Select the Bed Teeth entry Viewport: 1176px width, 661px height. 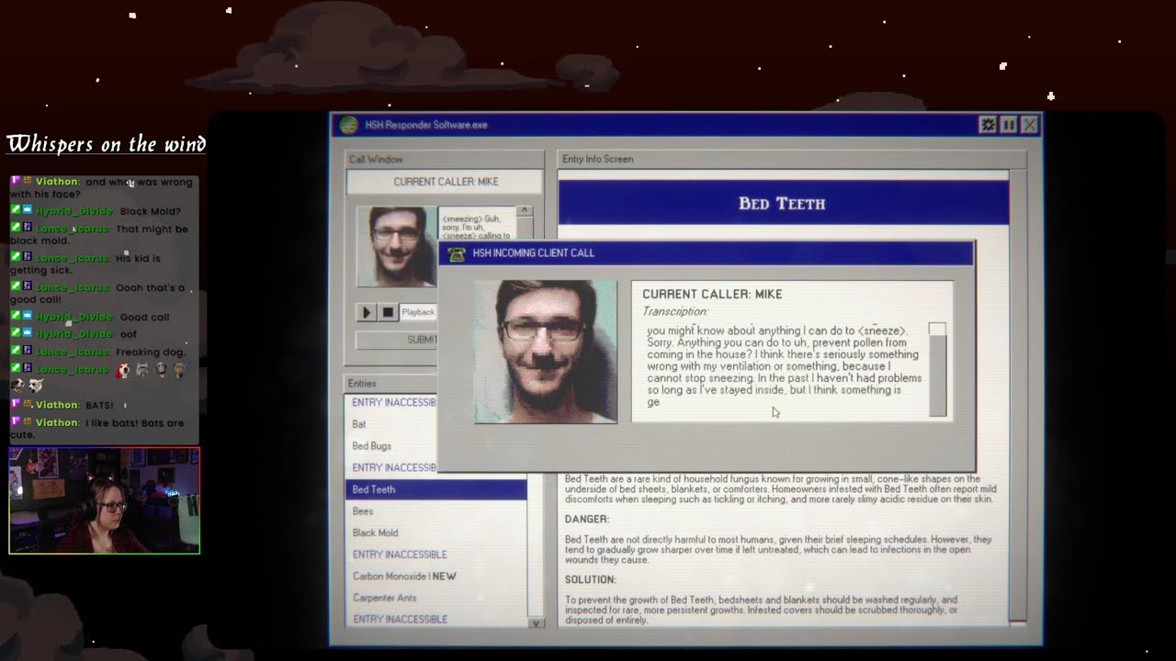click(x=436, y=489)
